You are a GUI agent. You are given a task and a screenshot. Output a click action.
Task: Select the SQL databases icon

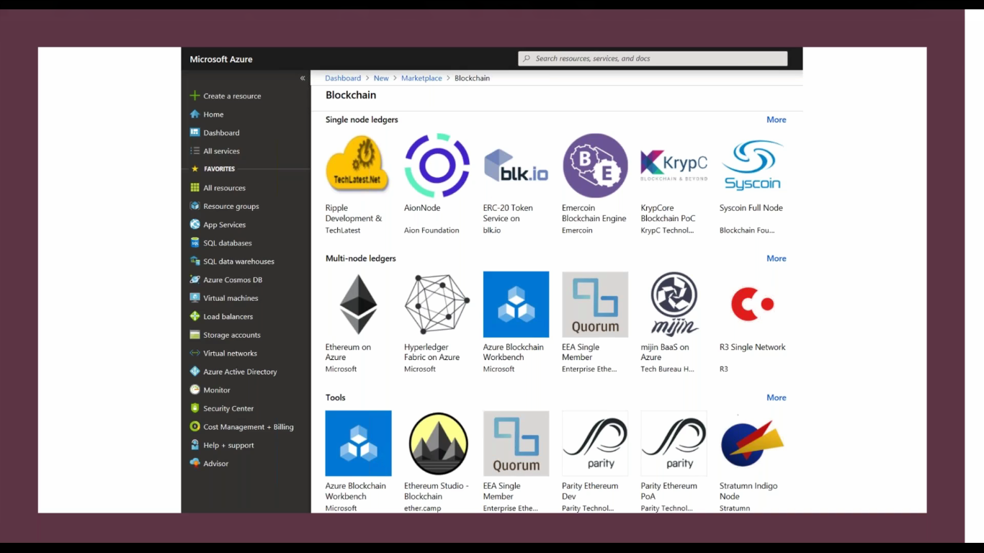click(x=194, y=243)
